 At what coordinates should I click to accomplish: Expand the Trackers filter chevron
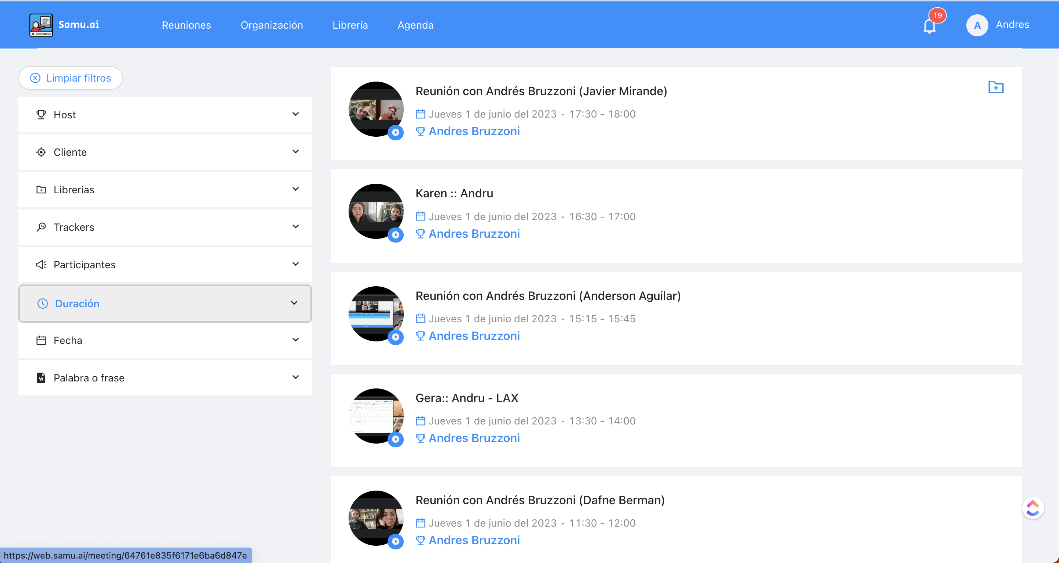295,227
